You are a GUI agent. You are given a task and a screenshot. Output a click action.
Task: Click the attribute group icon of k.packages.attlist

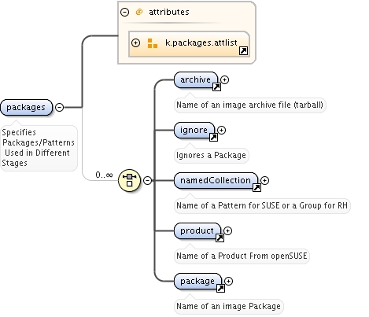coord(153,43)
